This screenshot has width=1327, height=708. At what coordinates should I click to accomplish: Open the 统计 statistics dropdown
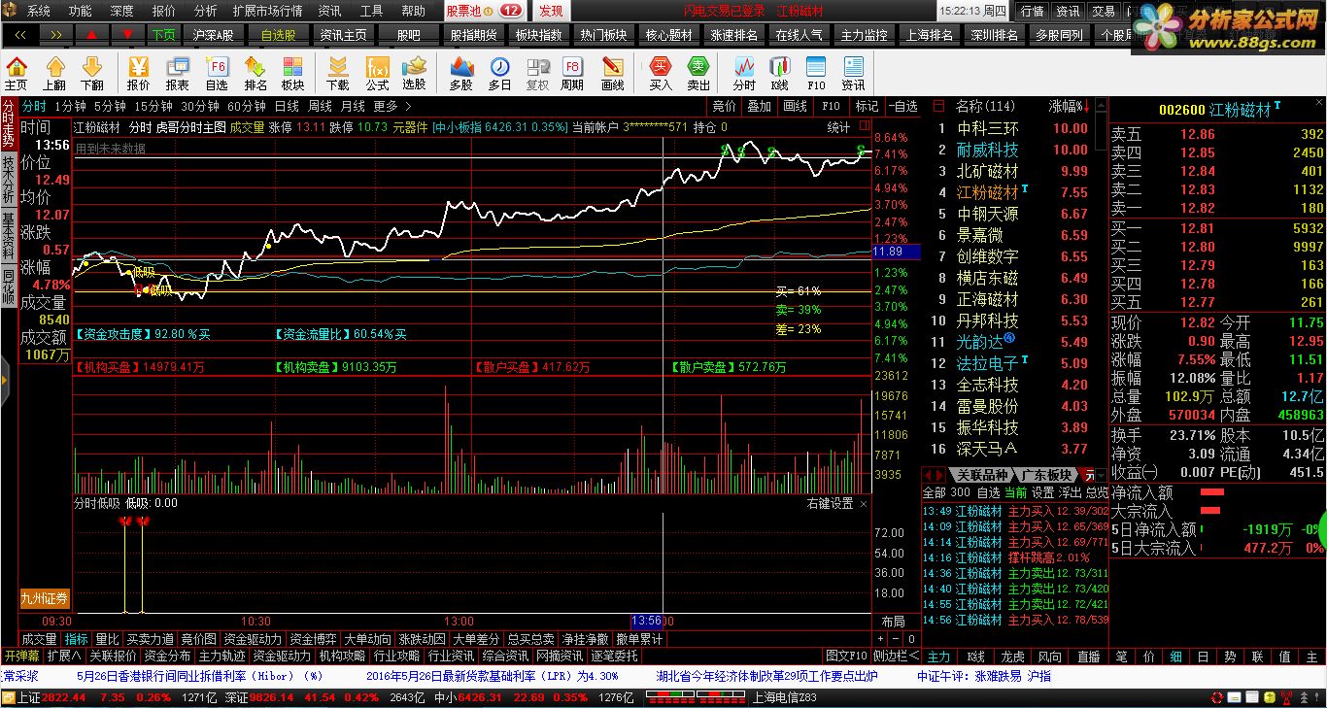(838, 127)
